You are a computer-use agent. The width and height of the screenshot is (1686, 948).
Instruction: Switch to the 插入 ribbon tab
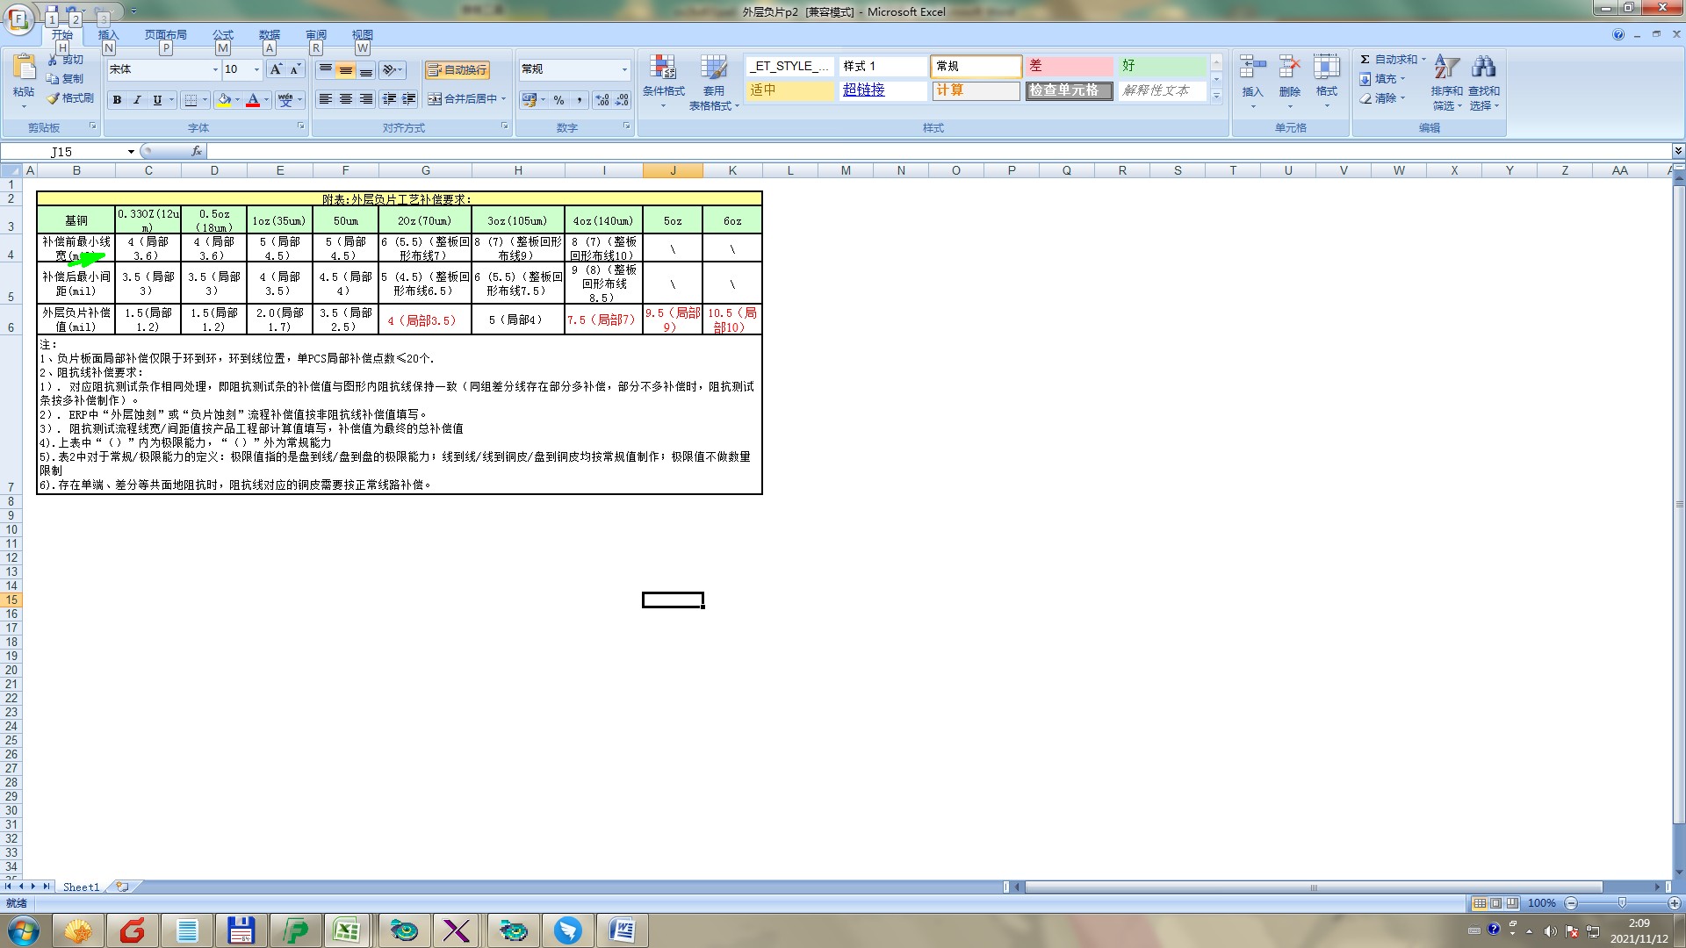[108, 35]
